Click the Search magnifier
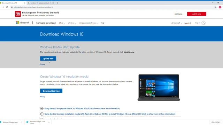Image resolution: width=223 pixels, height=125 pixels. point(191,23)
